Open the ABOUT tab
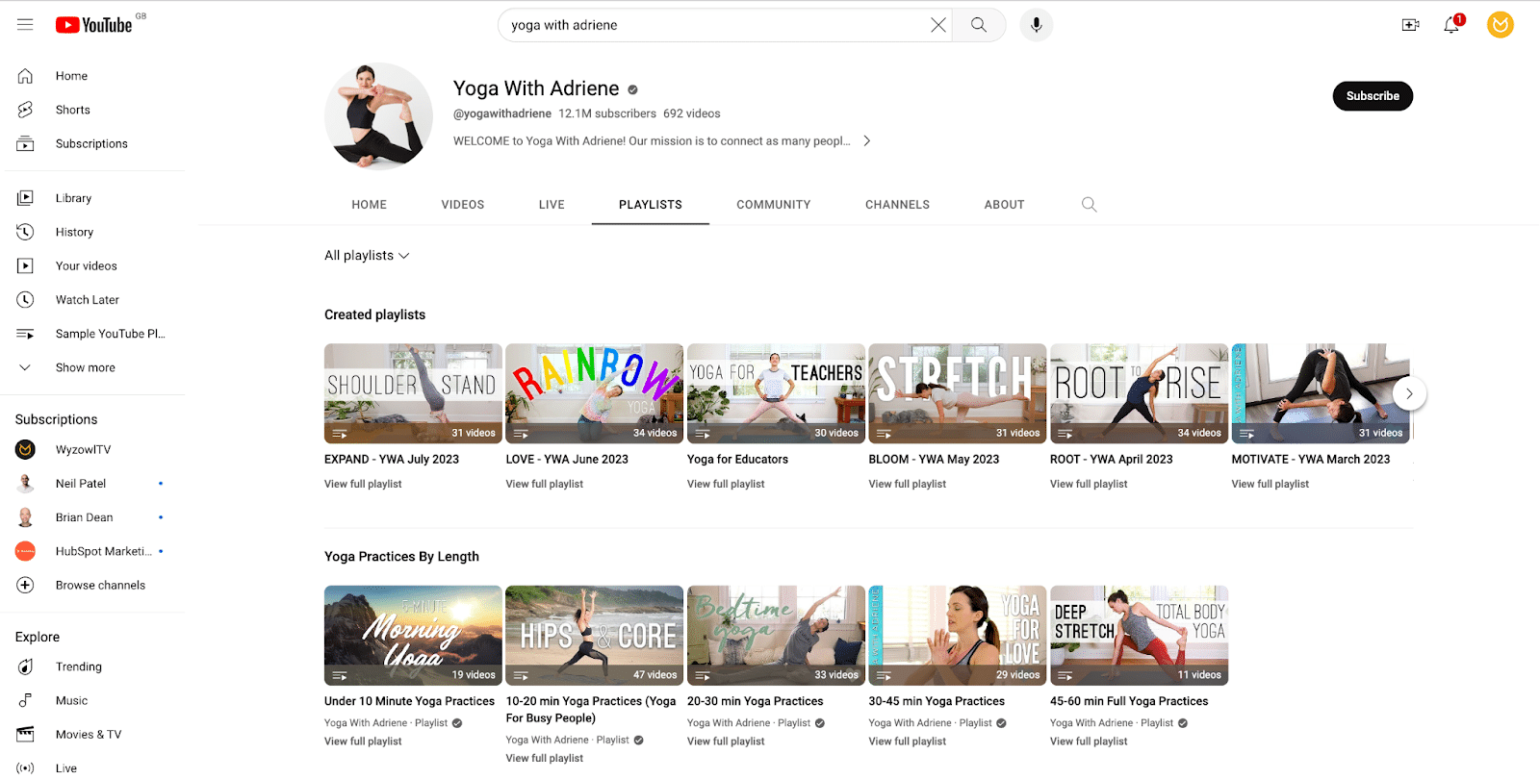This screenshot has width=1540, height=779. 1004,205
